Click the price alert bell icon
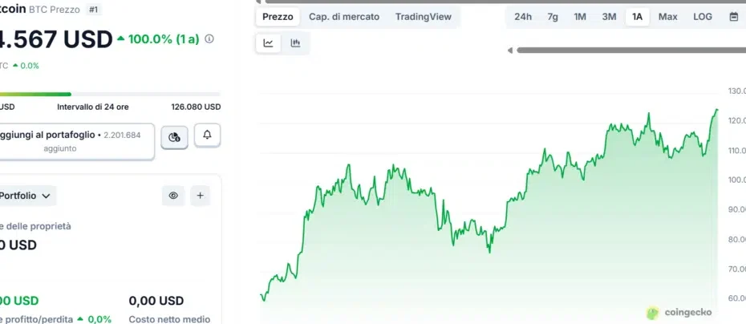The image size is (746, 324). [x=207, y=136]
